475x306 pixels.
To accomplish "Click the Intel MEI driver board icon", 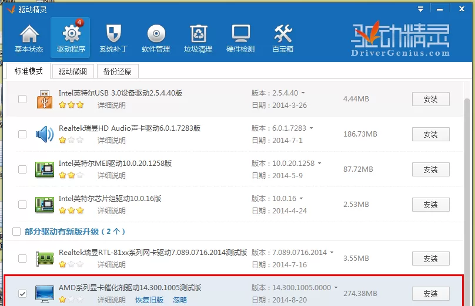I will [x=45, y=169].
